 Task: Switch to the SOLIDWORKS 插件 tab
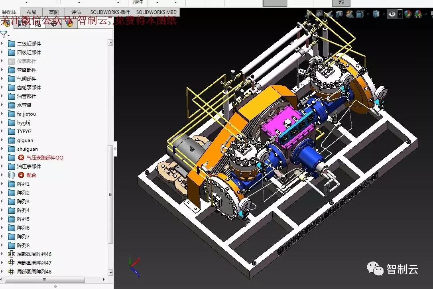(x=110, y=12)
